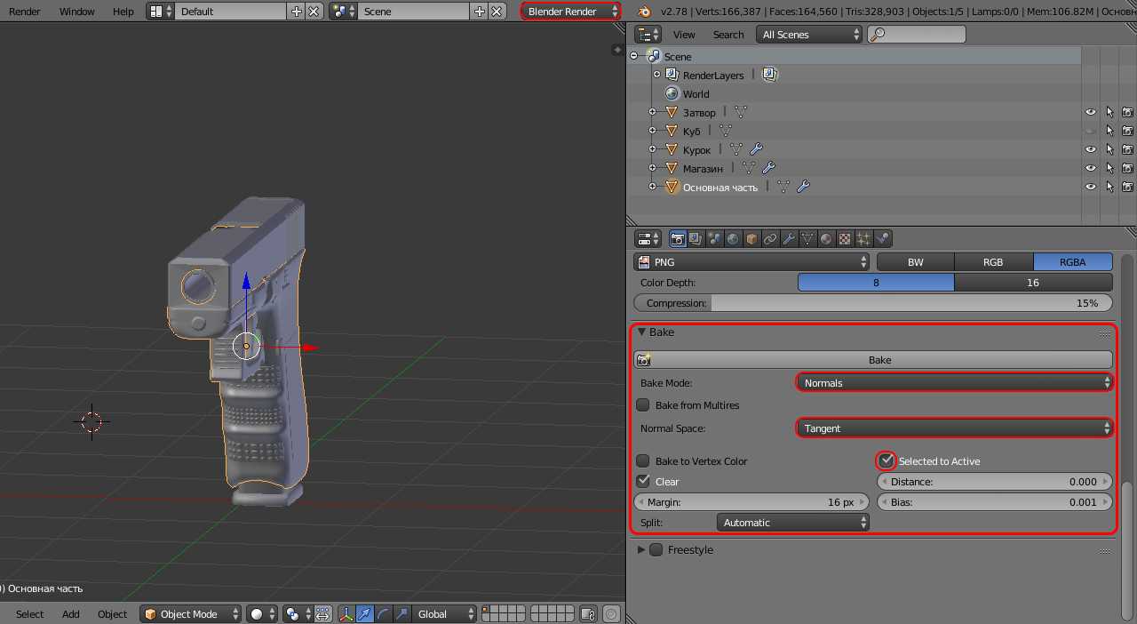
Task: Uncheck the Selected to Active checkbox
Action: pos(886,460)
